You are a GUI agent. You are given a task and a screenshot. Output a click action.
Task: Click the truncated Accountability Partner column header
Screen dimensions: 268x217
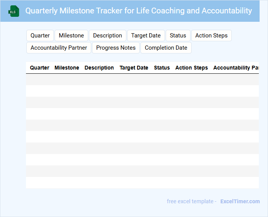point(236,68)
